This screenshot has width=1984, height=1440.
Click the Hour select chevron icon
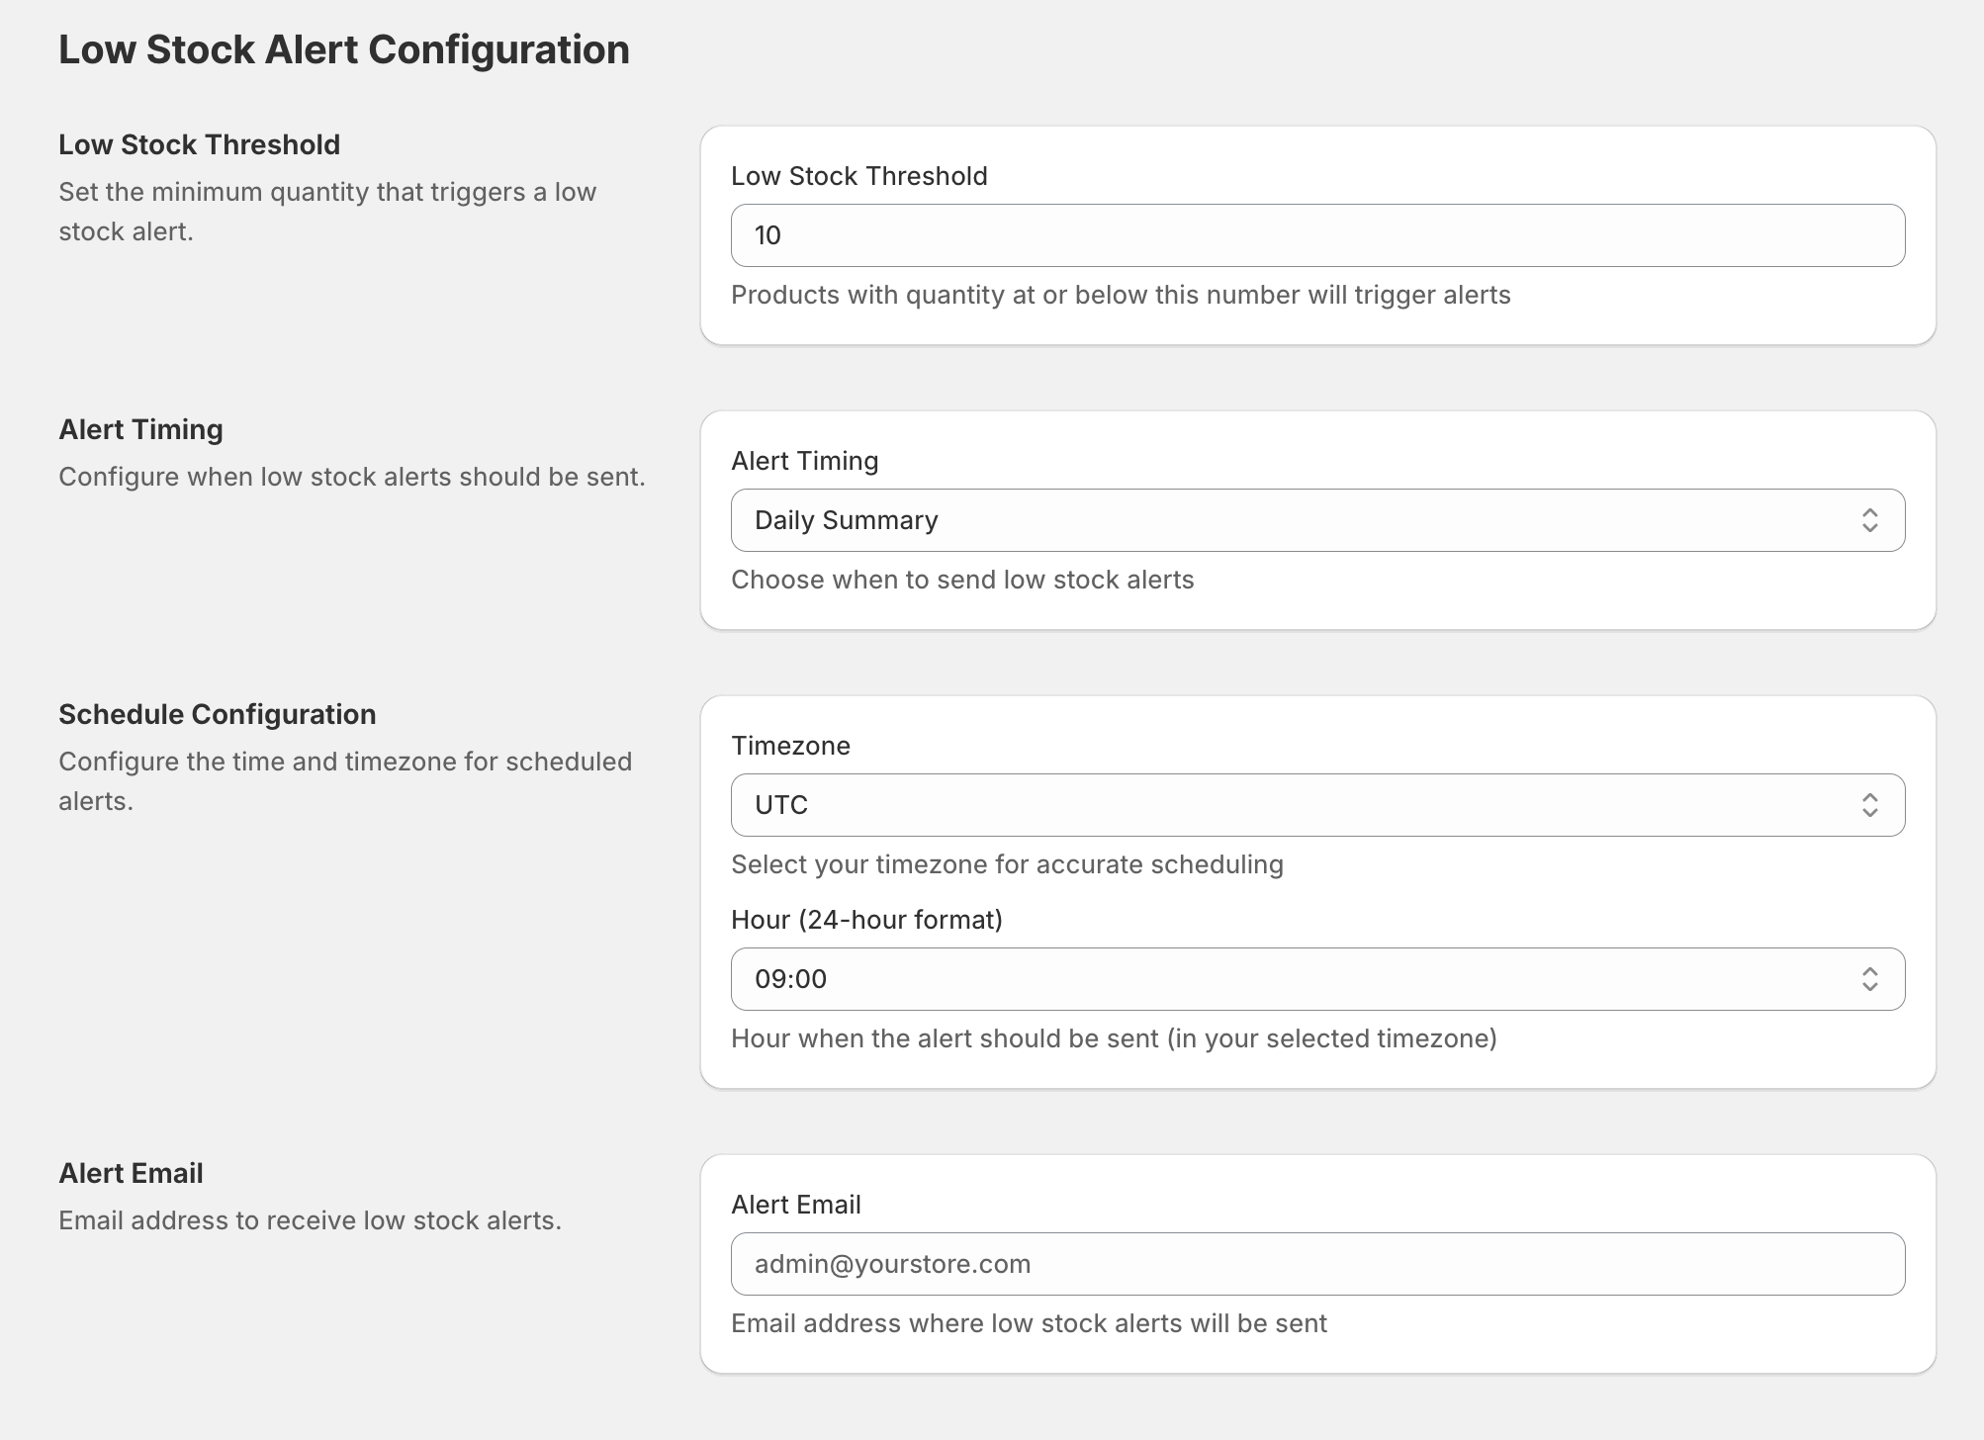(1869, 979)
